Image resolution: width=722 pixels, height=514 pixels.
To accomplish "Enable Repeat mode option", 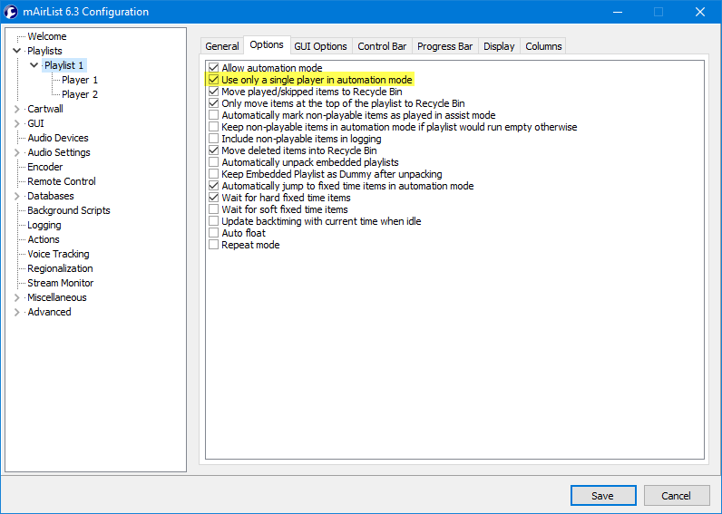I will (x=213, y=245).
